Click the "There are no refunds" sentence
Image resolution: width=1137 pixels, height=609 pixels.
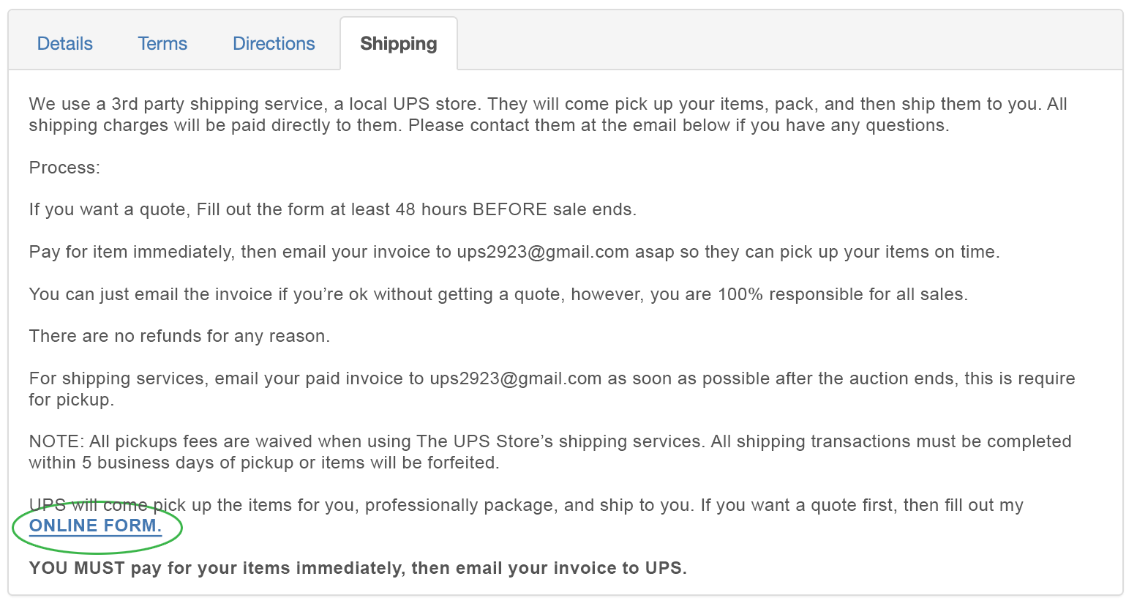[179, 337]
